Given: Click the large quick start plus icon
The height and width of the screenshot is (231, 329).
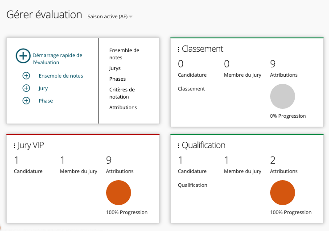Looking at the screenshot, I should [23, 56].
